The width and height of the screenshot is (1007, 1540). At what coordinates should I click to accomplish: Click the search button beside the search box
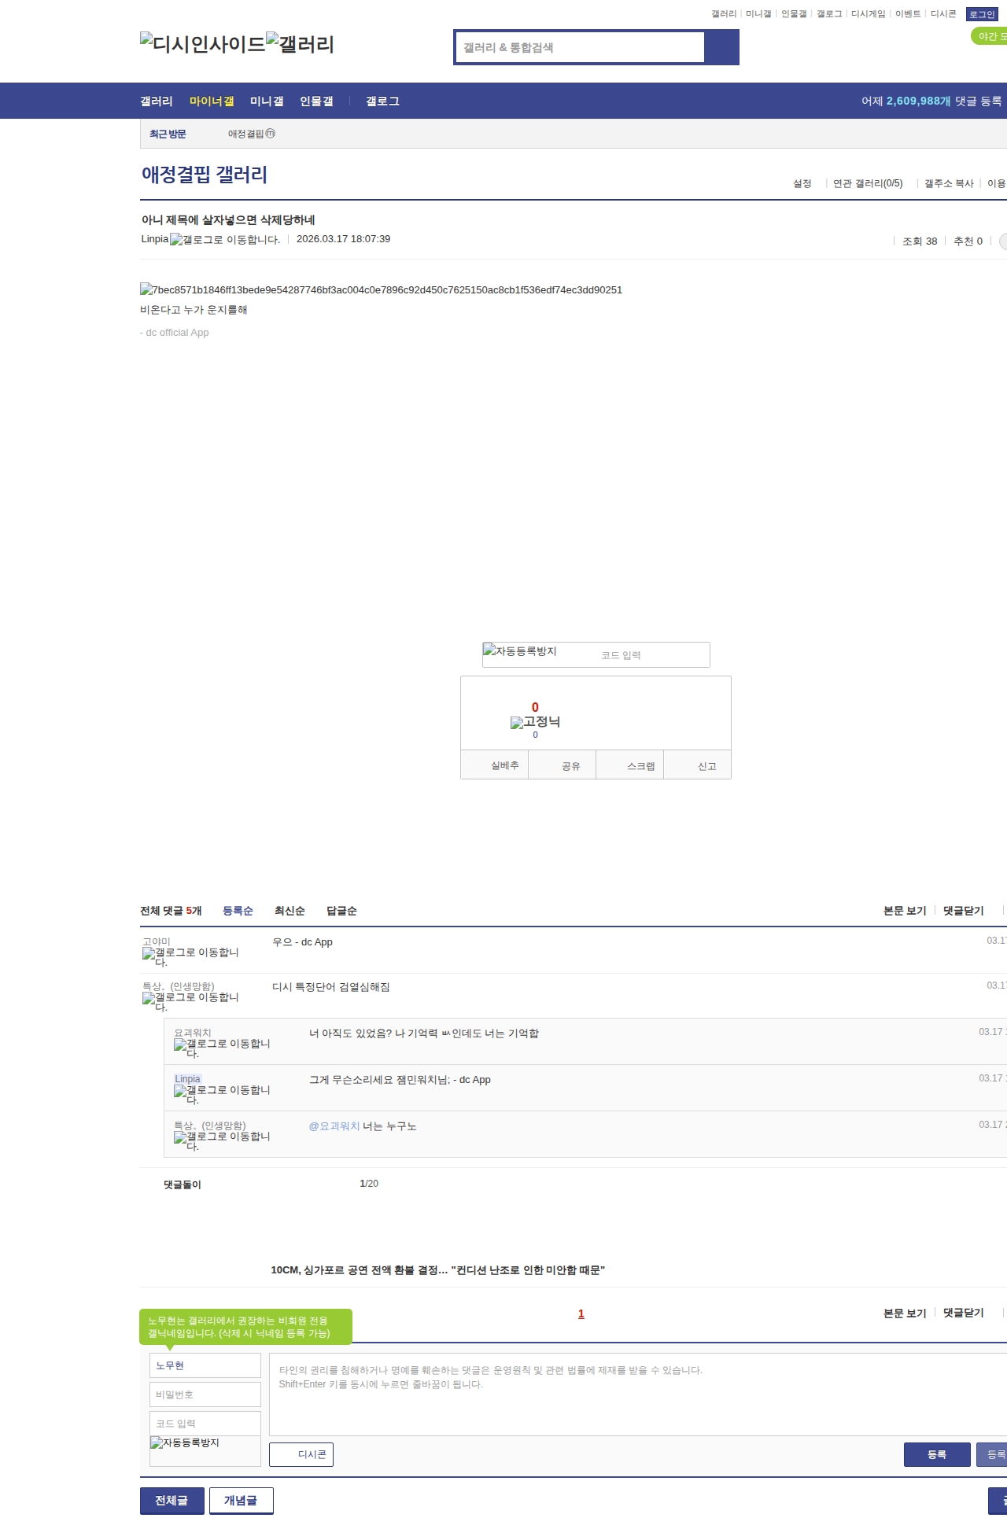[x=721, y=47]
